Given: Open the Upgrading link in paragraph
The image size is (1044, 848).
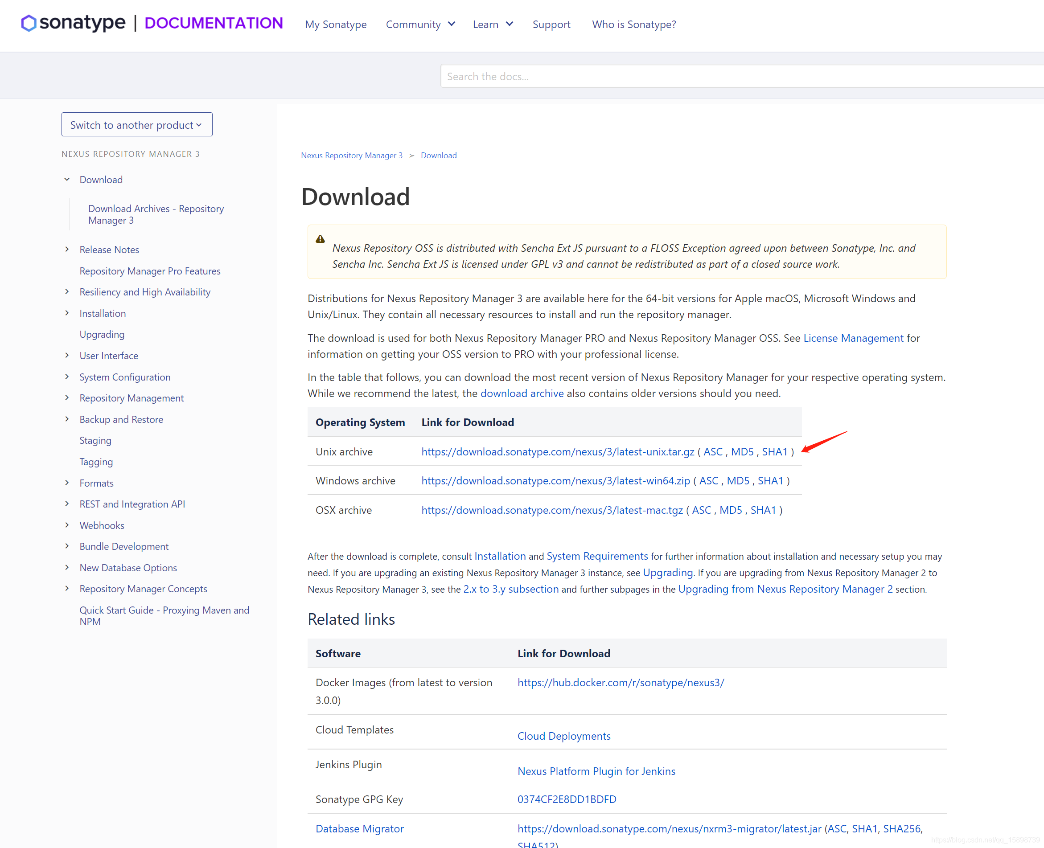Looking at the screenshot, I should click(x=668, y=573).
